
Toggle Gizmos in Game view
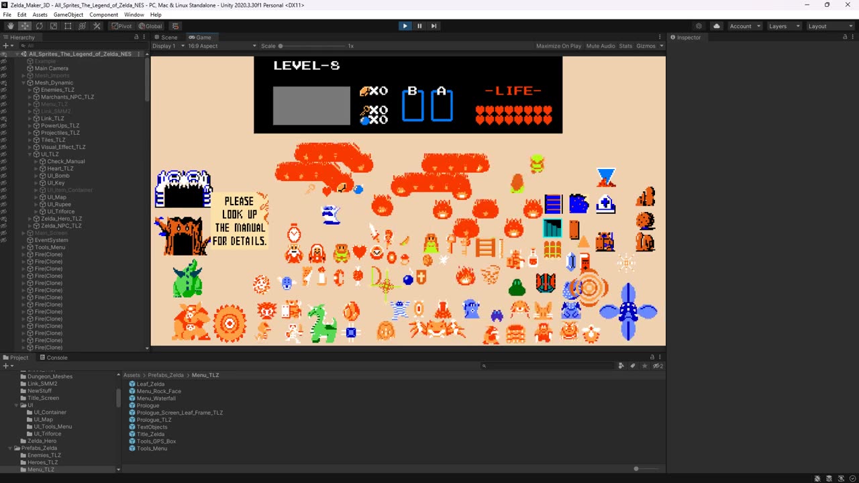[x=646, y=46]
